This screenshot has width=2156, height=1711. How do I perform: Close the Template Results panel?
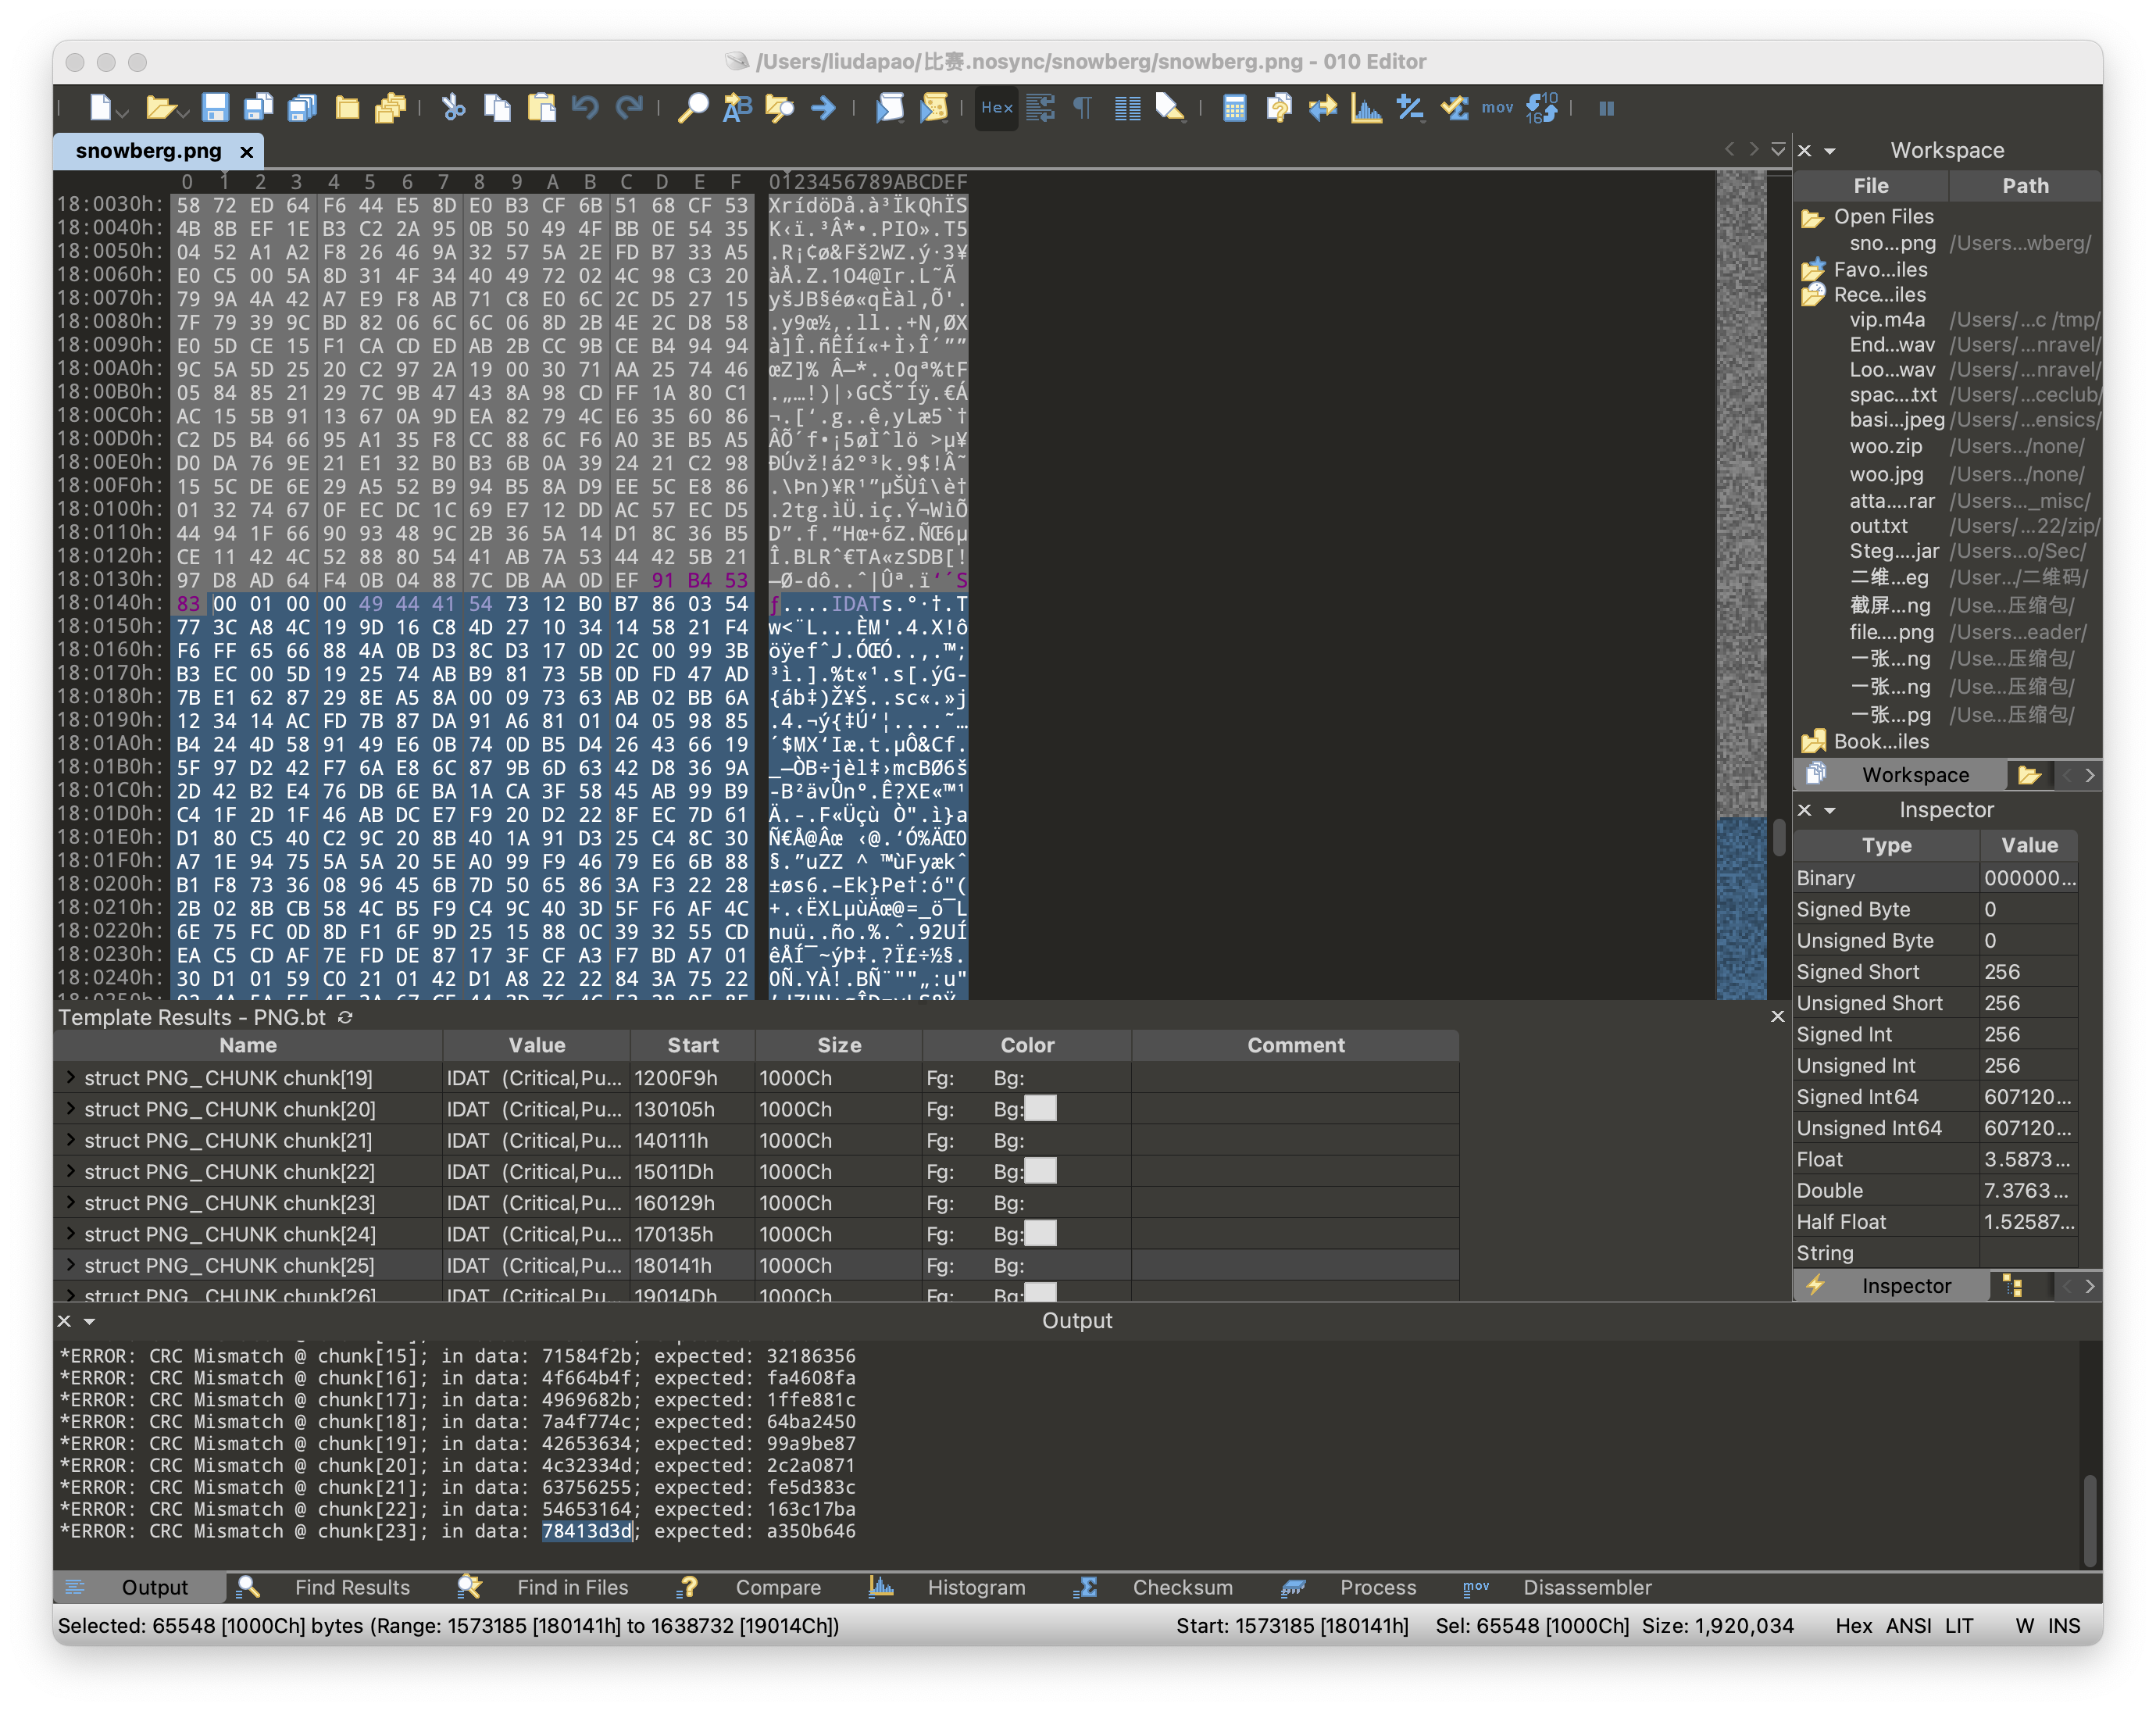[x=1777, y=1016]
